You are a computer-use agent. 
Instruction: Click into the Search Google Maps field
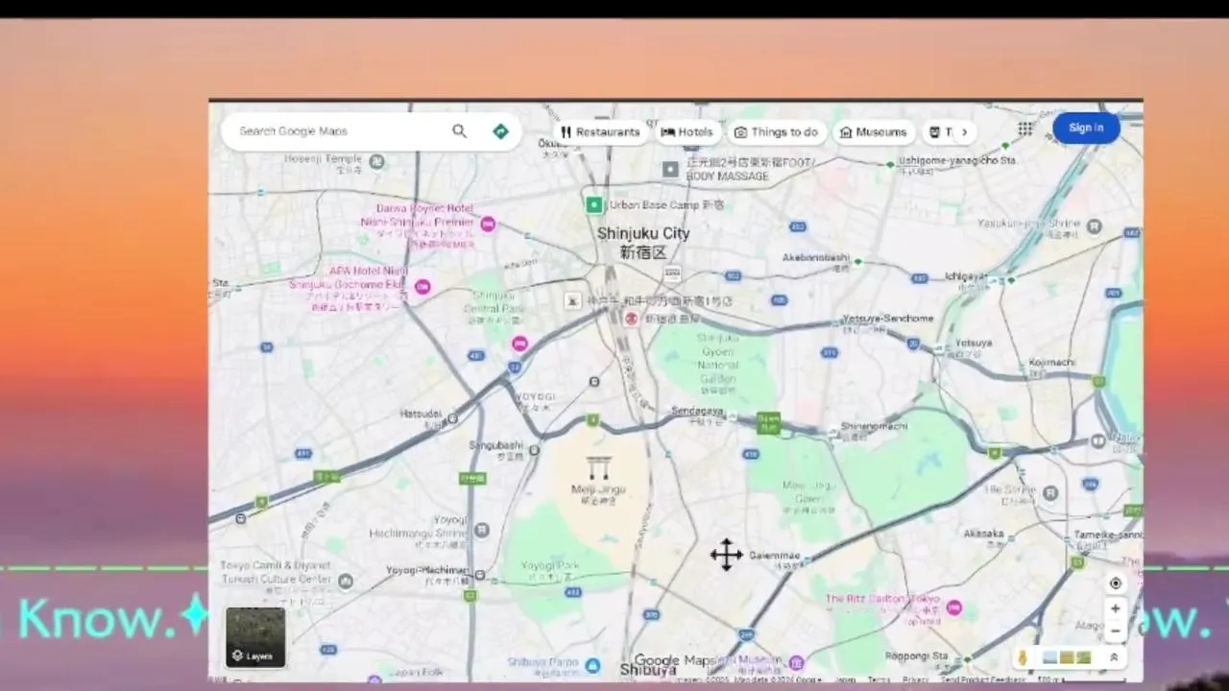[x=341, y=131]
